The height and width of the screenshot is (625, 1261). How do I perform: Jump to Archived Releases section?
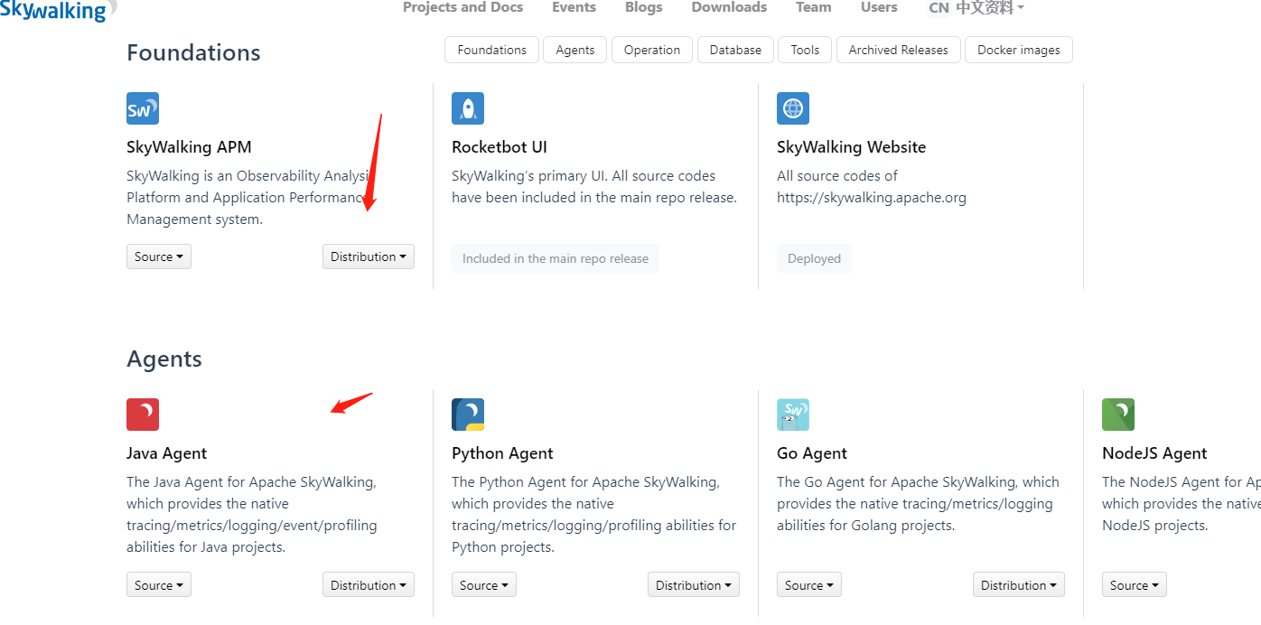click(899, 50)
